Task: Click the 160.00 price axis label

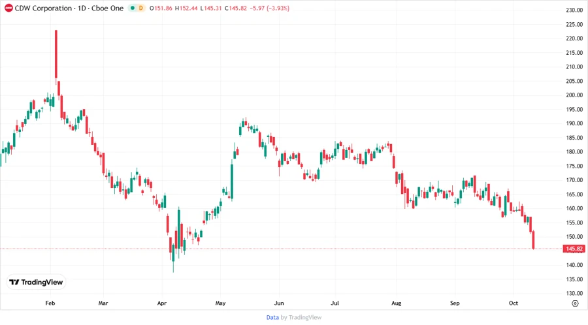Action: pos(574,209)
